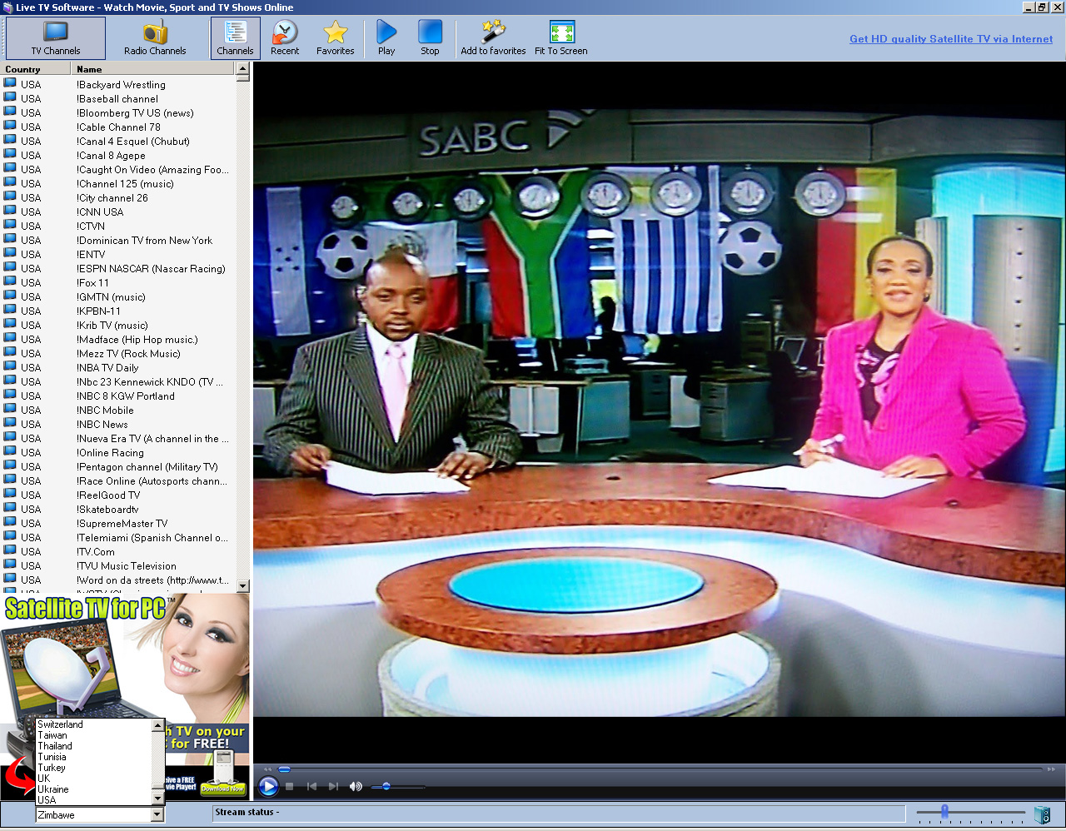Click the media player stop square
The image size is (1066, 831).
click(x=290, y=786)
